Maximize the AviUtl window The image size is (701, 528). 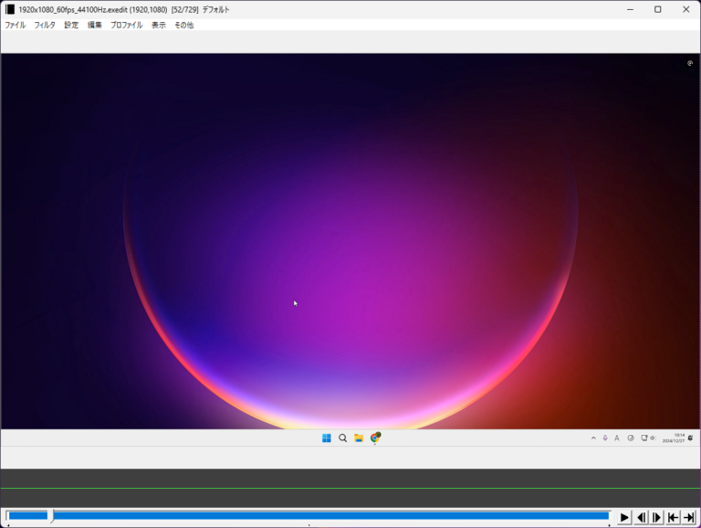coord(657,9)
